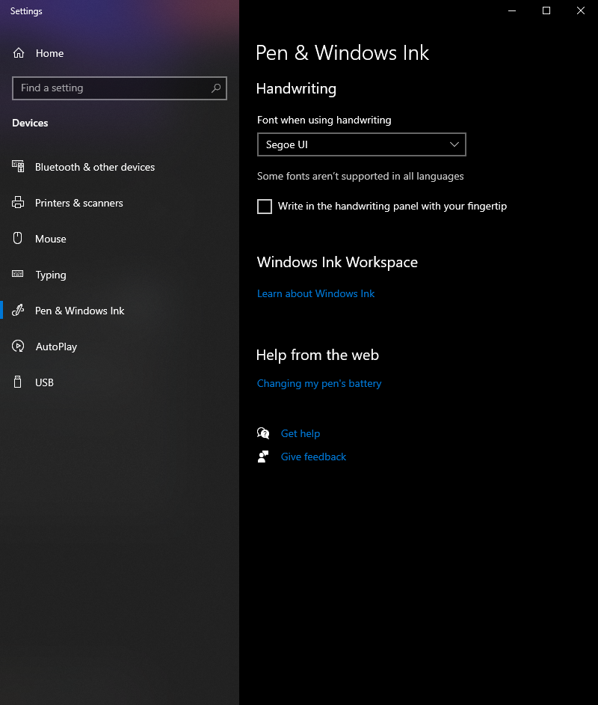Screen dimensions: 598x705
Task: Close the Settings window
Action: pos(581,10)
